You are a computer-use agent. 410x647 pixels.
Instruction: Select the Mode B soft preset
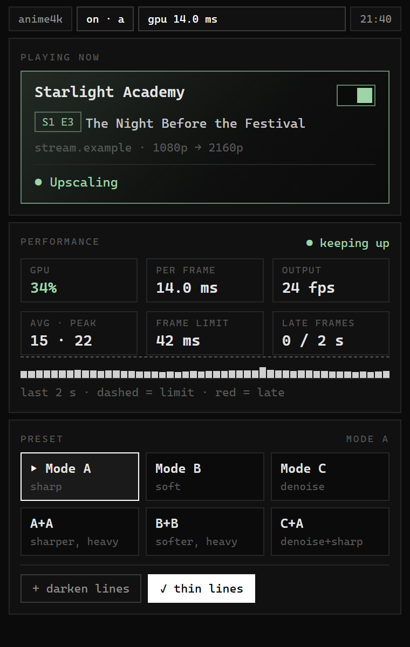click(205, 477)
